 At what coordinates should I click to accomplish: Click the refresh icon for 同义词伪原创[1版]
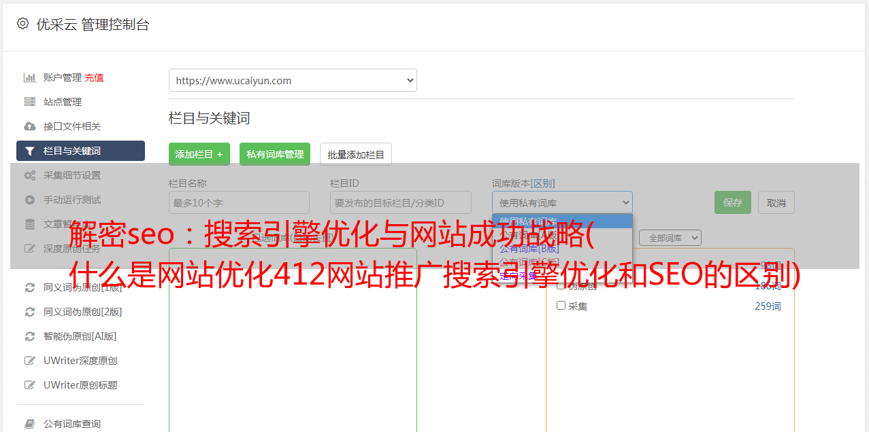click(x=30, y=287)
